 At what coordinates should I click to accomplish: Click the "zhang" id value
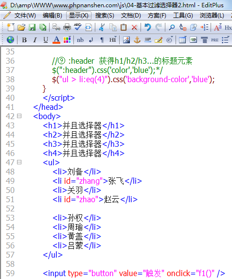[x=89, y=181]
